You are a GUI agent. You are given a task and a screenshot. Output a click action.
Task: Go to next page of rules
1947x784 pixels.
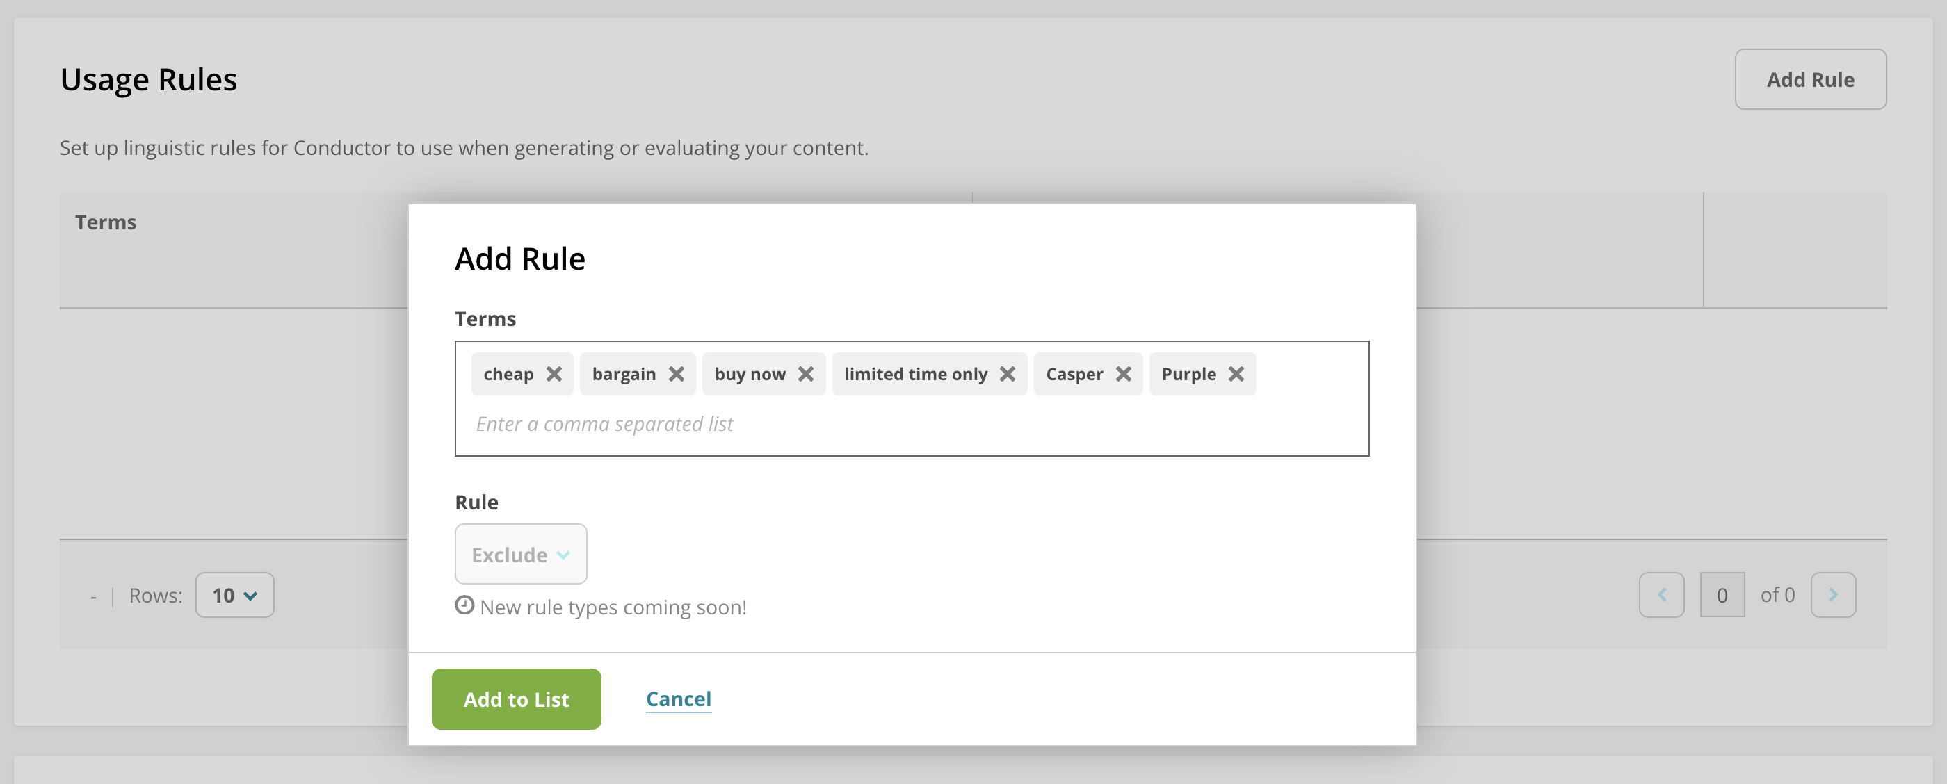[1833, 595]
